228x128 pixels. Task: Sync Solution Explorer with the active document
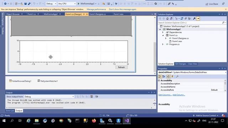pyautogui.click(x=182, y=18)
